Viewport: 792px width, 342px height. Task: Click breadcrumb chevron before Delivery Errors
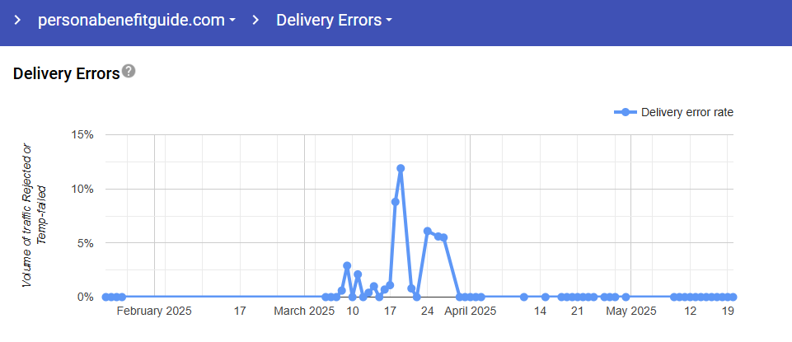point(255,20)
